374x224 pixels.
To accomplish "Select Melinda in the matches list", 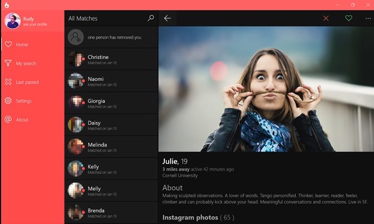I will [111, 147].
